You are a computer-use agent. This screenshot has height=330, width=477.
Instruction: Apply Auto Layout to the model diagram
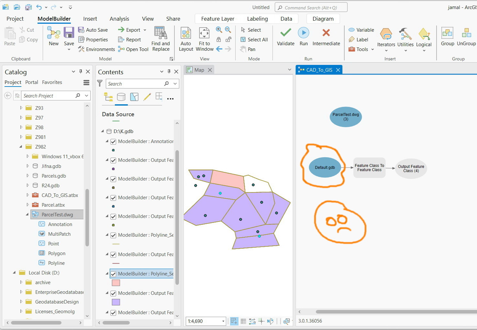tap(186, 38)
